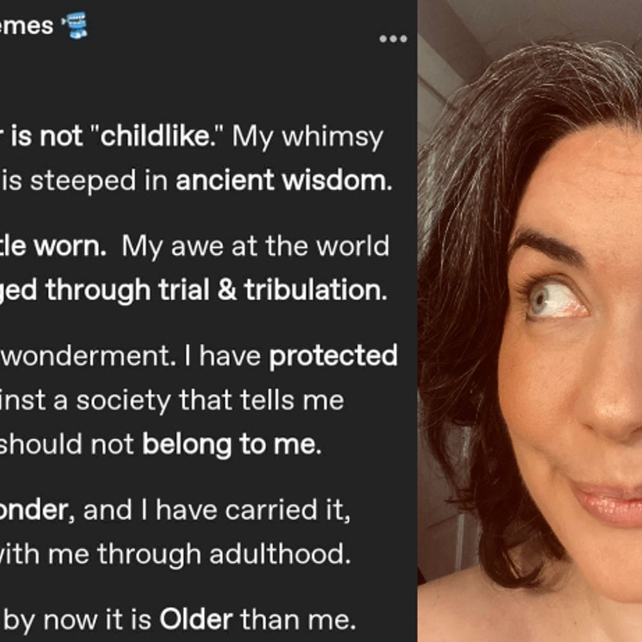Viewport: 642px width, 642px height.
Task: Click the bold capitalized word "Older"
Action: pos(196,620)
